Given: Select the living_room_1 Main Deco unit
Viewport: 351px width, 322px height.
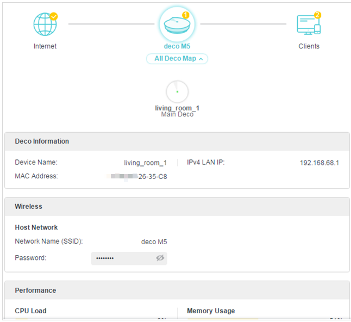Looking at the screenshot, I should point(177,91).
